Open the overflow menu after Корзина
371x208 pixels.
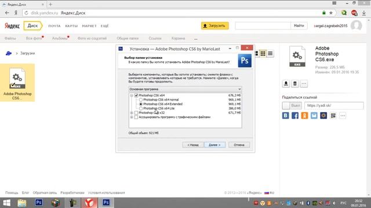196,39
